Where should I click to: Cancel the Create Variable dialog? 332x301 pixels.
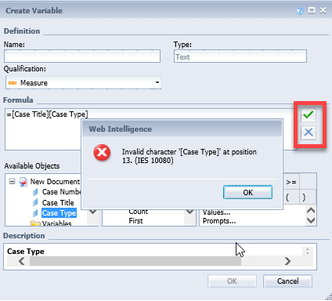287,281
